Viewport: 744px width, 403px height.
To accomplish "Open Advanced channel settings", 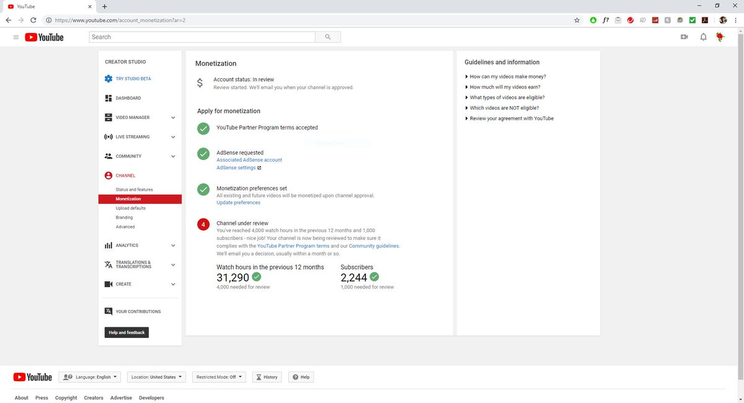I will 125,227.
